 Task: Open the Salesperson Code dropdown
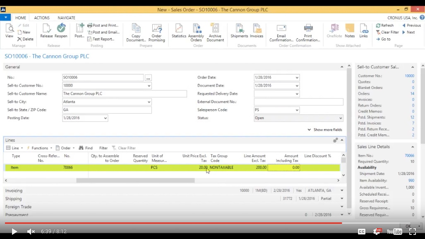(297, 110)
